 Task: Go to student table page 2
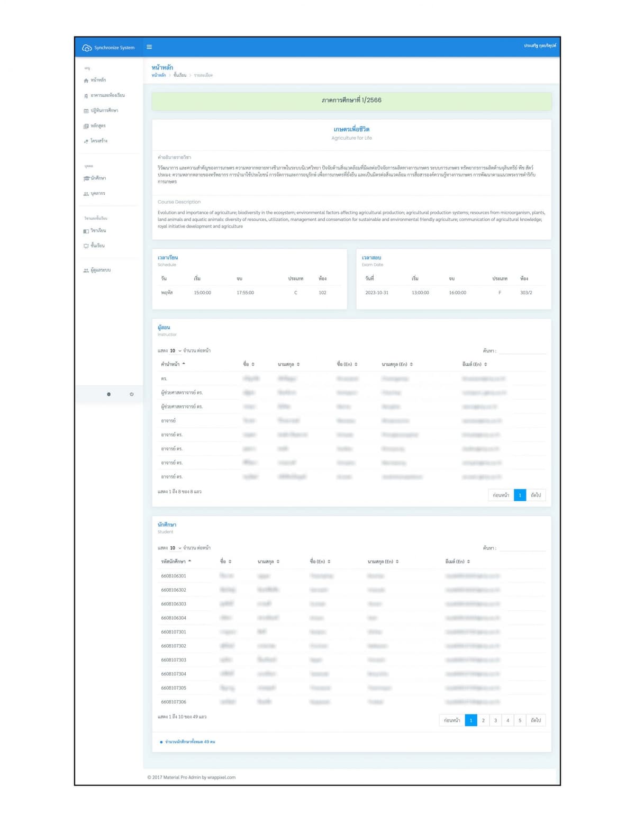(x=483, y=720)
